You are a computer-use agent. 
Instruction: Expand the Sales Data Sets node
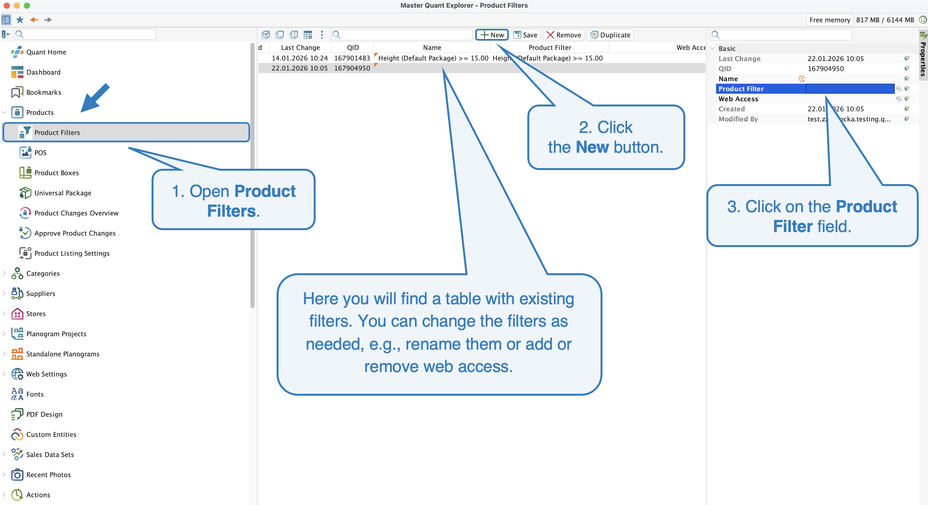[4, 454]
